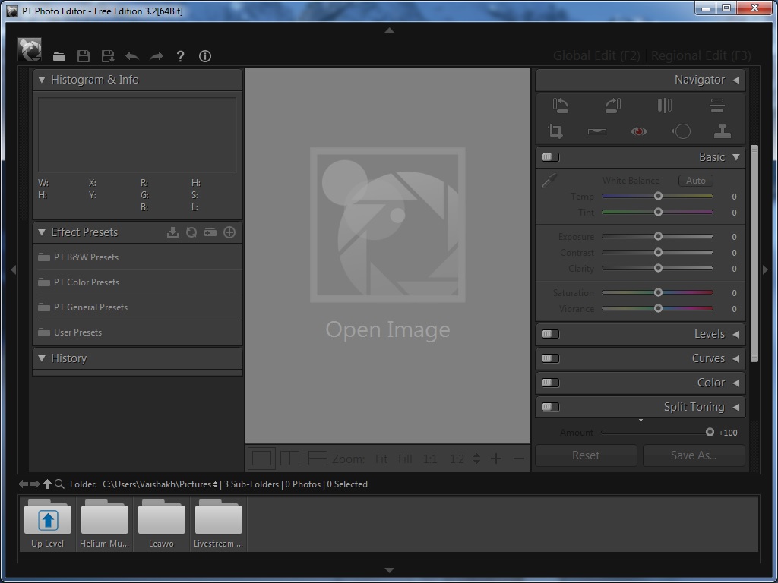Expand the Navigator panel

tap(735, 80)
